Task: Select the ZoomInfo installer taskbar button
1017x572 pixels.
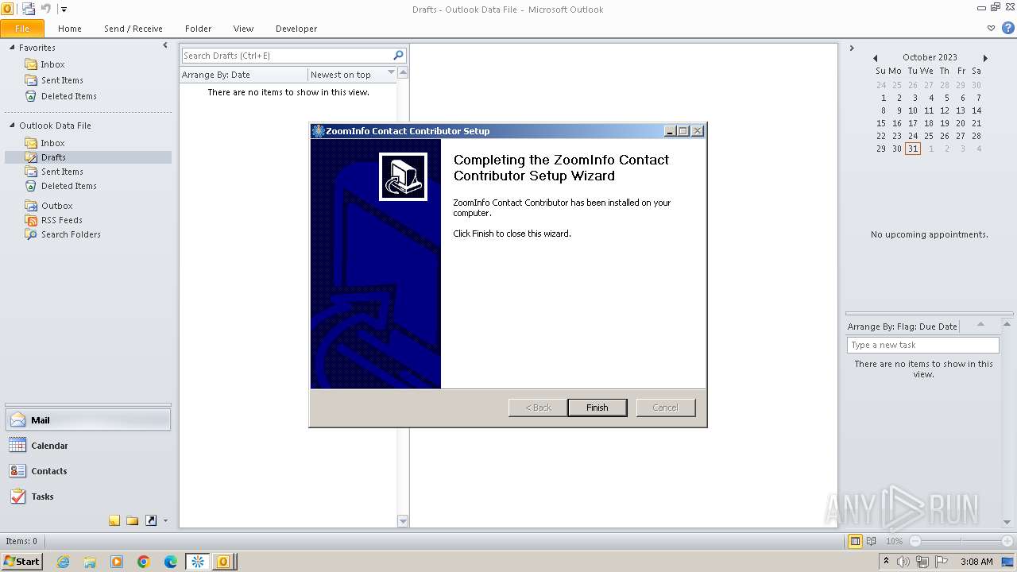Action: click(x=198, y=562)
